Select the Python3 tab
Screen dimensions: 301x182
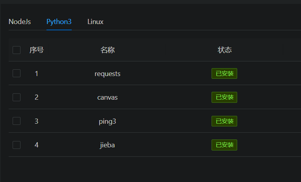(59, 22)
